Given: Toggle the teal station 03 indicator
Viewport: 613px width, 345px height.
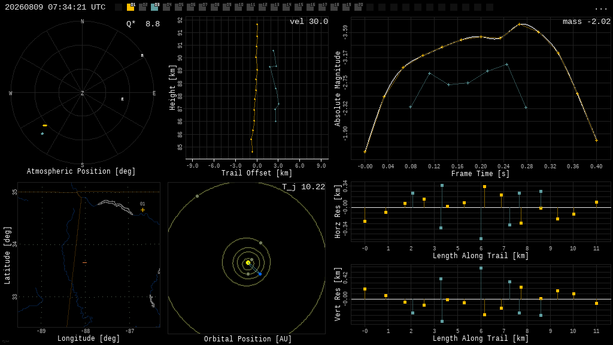Looking at the screenshot, I should point(155,7).
